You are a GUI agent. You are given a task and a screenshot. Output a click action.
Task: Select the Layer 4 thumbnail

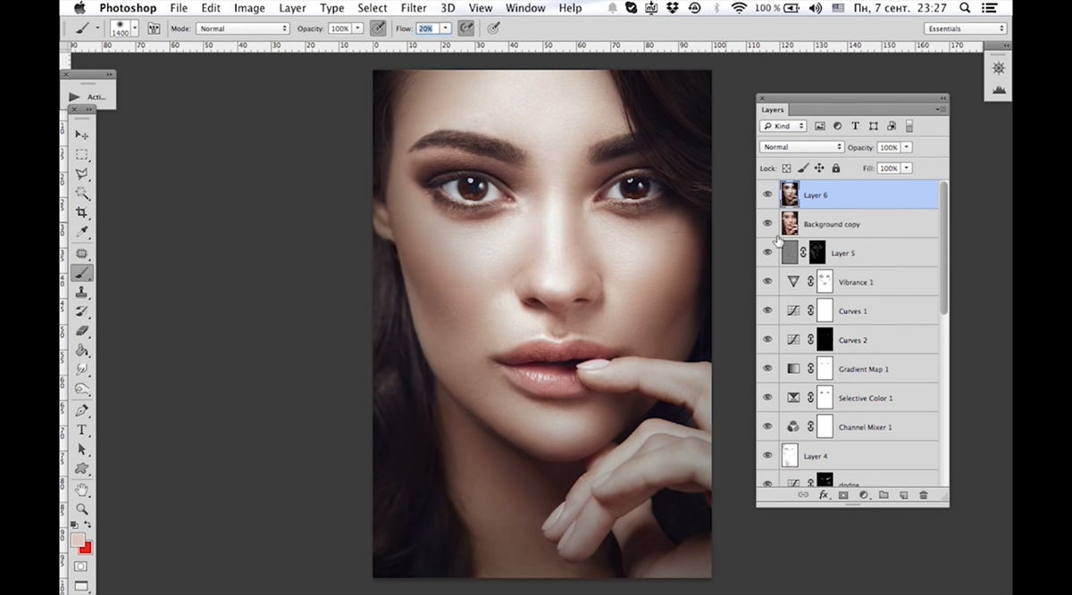pyautogui.click(x=790, y=456)
